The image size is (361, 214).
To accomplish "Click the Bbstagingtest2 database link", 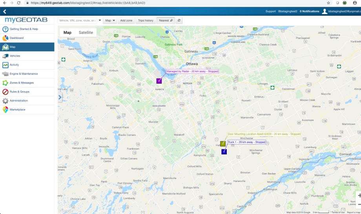I will click(288, 11).
